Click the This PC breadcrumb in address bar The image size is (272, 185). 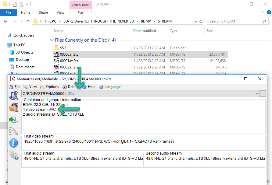coord(50,21)
